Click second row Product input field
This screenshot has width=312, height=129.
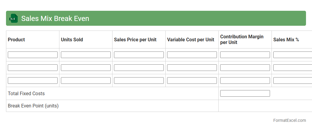pyautogui.click(x=33, y=68)
